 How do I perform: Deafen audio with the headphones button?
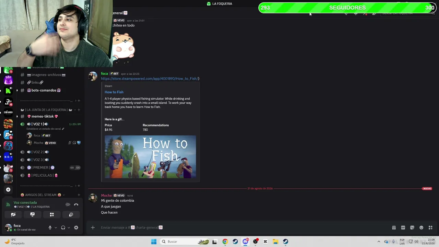[x=63, y=227]
